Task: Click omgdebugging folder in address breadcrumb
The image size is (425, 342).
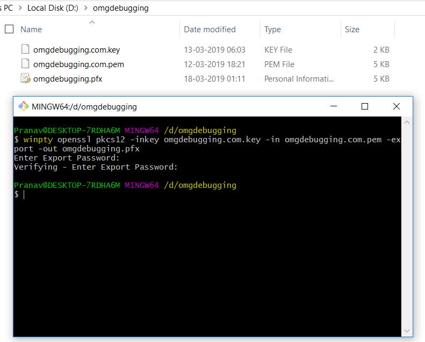Action: tap(120, 8)
